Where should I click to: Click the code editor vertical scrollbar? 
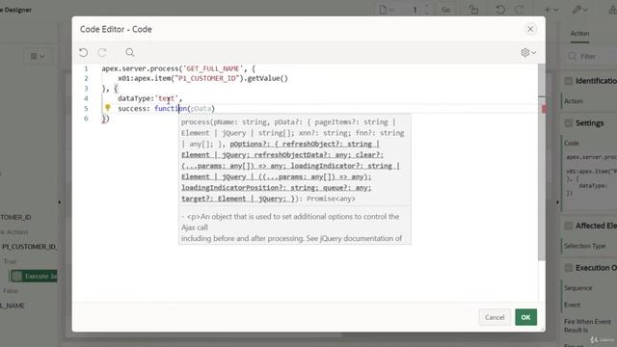point(542,161)
